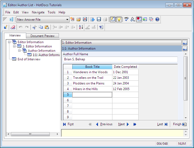Click add-repeat icon beside 1:1: Author Information bar
This screenshot has height=148, width=194.
click(x=185, y=49)
